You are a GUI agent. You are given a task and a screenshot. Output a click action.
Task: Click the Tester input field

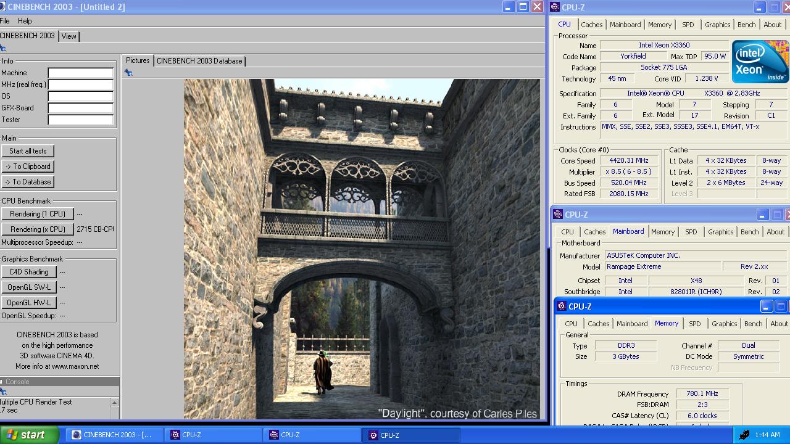pos(81,120)
